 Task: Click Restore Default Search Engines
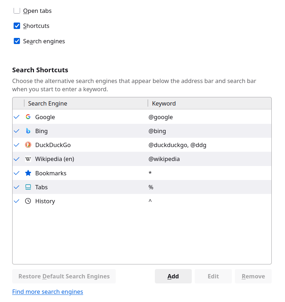pos(64,276)
